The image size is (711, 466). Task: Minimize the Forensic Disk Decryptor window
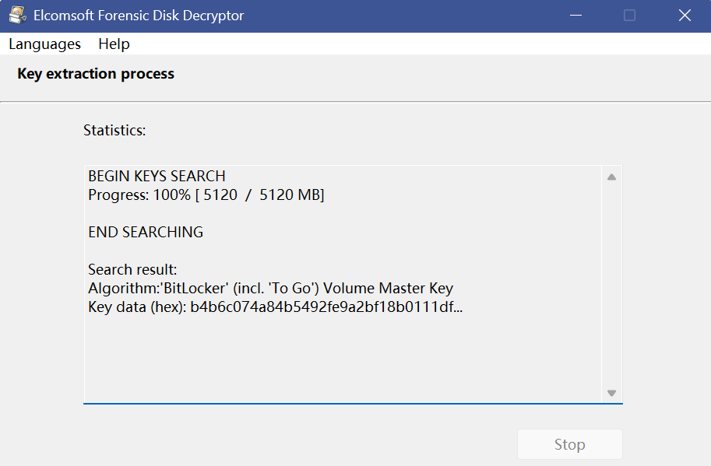tap(575, 16)
